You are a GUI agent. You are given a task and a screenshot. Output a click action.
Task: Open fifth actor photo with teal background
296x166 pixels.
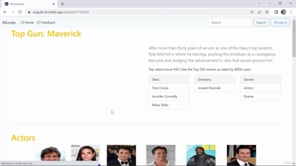[201, 155]
